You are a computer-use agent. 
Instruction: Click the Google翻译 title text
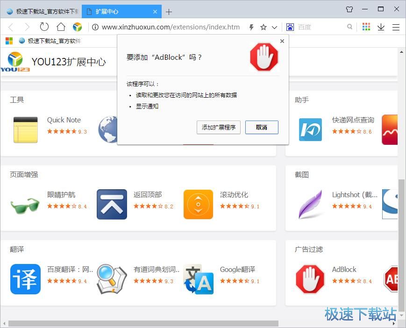tap(237, 270)
